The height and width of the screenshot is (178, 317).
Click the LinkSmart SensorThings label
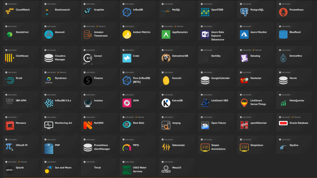(258, 102)
